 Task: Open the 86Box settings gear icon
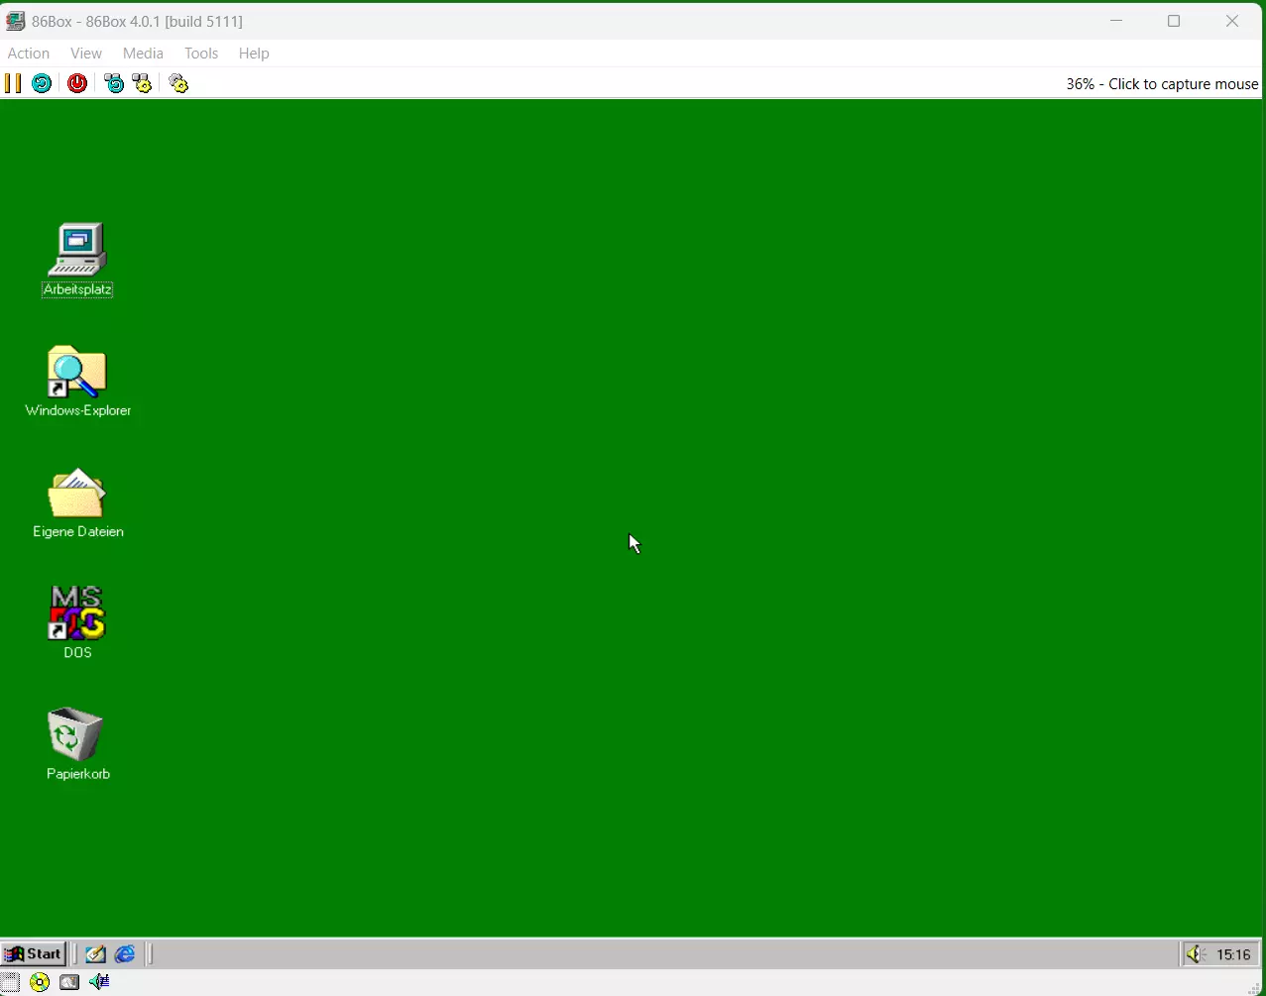pyautogui.click(x=178, y=83)
